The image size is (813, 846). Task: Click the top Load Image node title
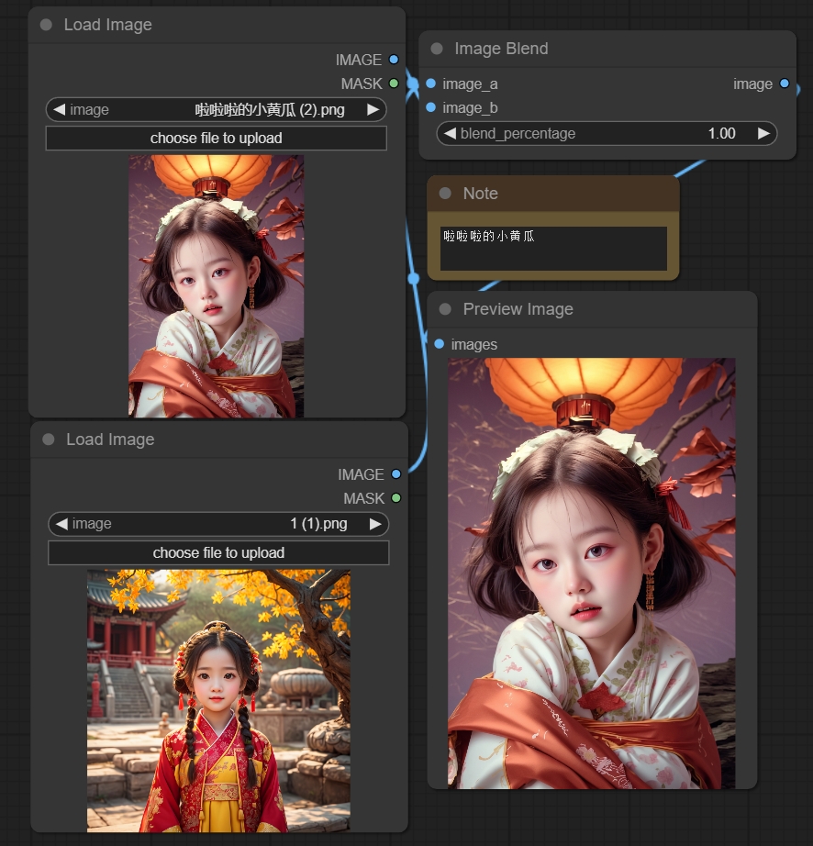point(108,25)
